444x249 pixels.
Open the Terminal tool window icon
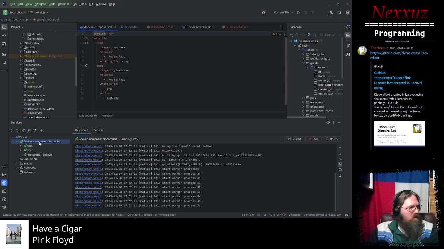[4, 191]
